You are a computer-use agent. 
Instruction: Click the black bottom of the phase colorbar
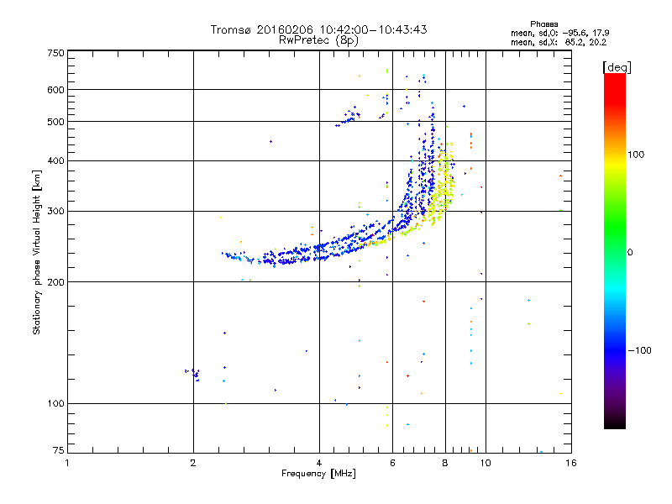615,423
